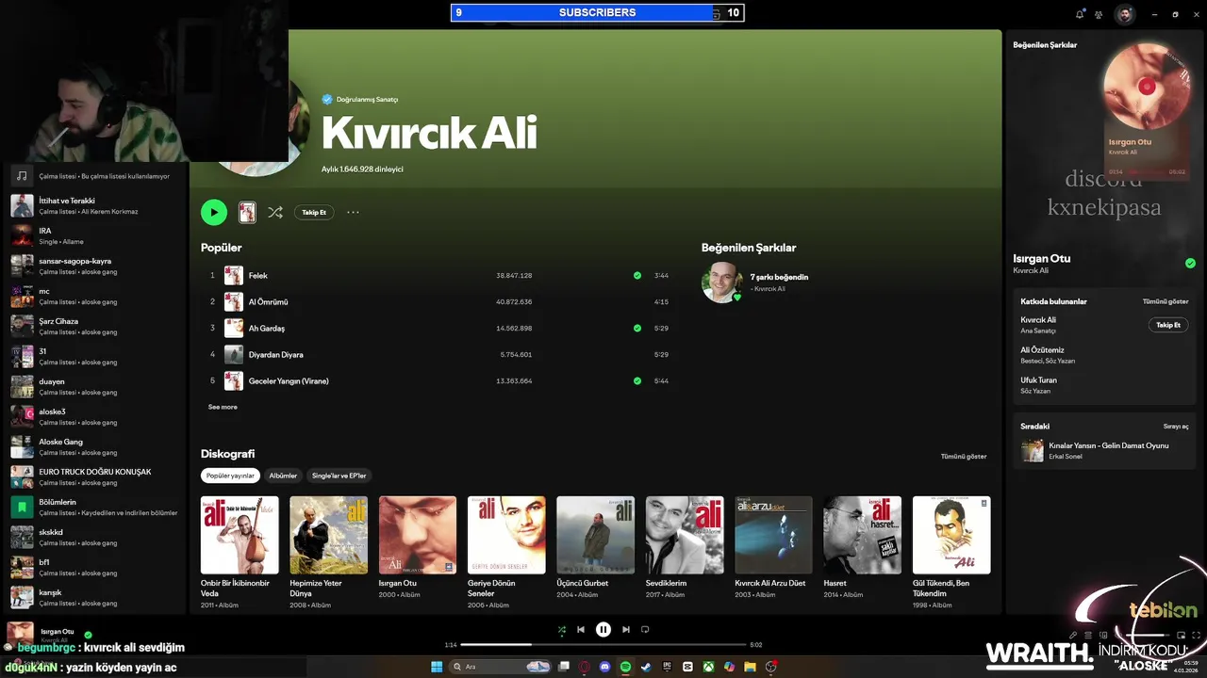Open the Xbox app from the taskbar
This screenshot has width=1207, height=678.
coord(708,667)
